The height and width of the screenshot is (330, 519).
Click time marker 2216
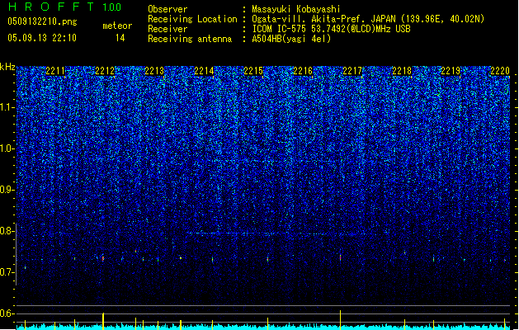[303, 71]
